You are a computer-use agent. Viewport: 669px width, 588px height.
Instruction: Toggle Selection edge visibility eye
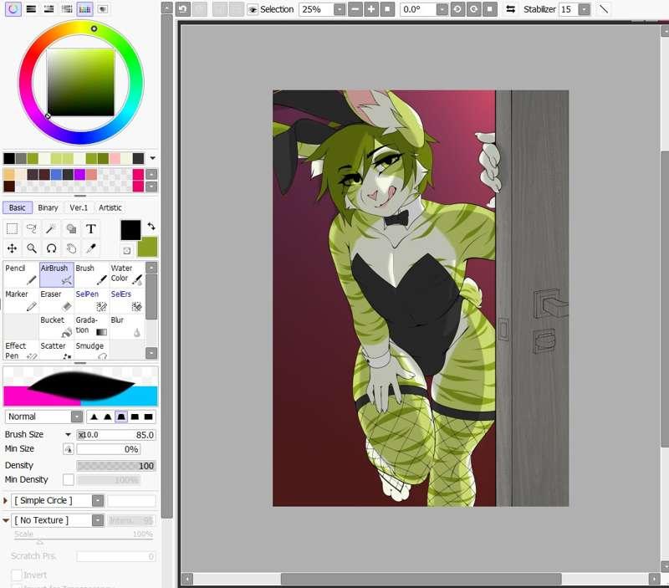253,9
